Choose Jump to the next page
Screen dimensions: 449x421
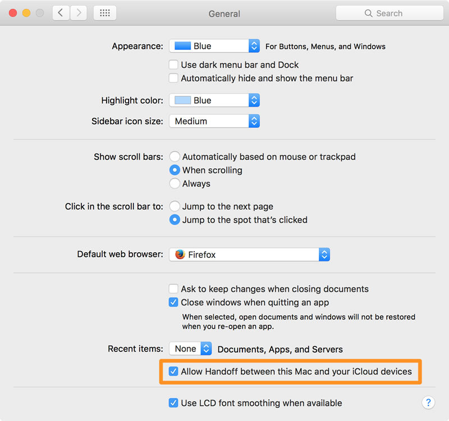click(175, 206)
